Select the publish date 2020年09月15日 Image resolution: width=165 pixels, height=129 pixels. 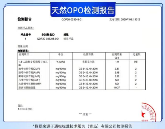[130, 20]
